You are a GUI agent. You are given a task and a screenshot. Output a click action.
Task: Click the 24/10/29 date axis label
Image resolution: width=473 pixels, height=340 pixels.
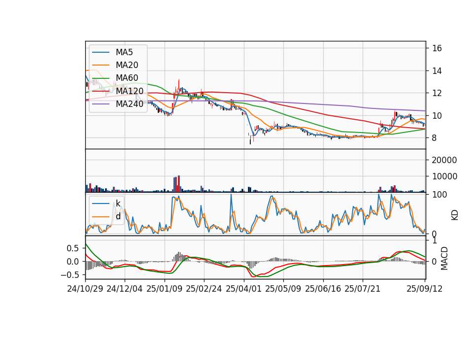85,289
